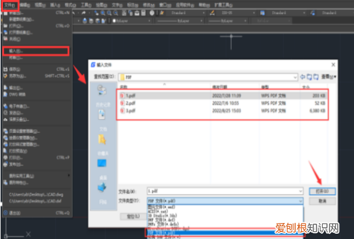The width and height of the screenshot is (354, 239).
Task: Choose 退出 (Exit) Ctrl+Q in File menu
Action: [x=37, y=213]
